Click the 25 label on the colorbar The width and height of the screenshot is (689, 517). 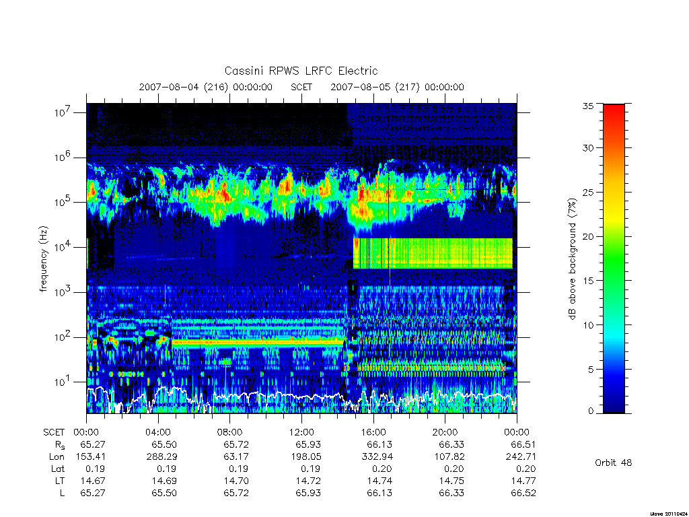[x=587, y=192]
